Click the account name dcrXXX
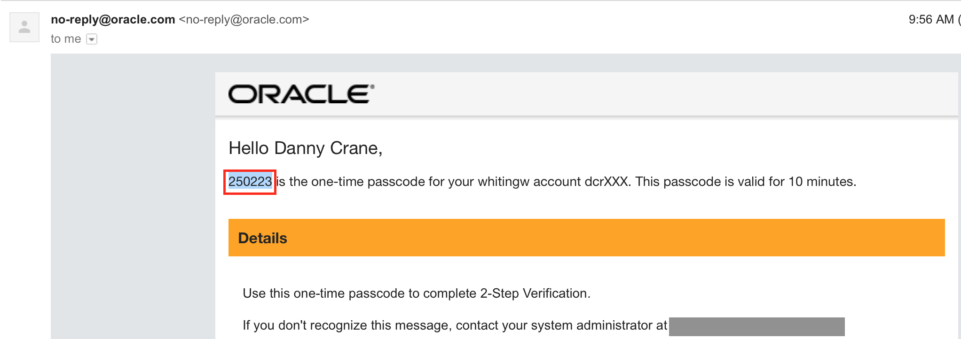The image size is (961, 339). tap(607, 182)
